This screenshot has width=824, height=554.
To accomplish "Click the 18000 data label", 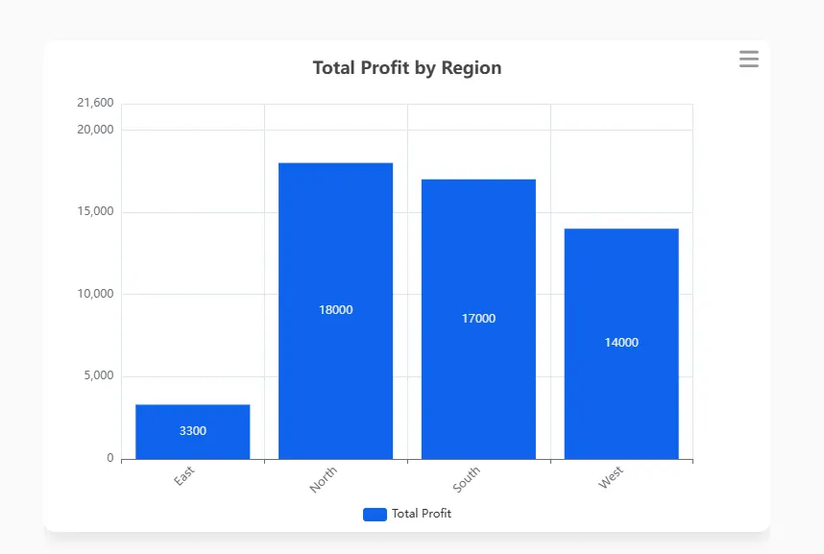I will click(335, 310).
